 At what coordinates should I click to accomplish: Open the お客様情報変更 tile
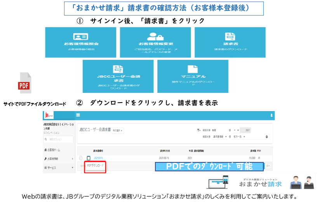(x=155, y=42)
